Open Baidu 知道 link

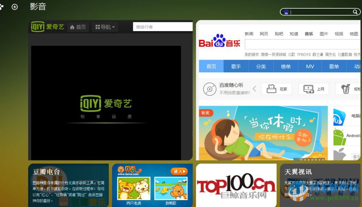[294, 34]
